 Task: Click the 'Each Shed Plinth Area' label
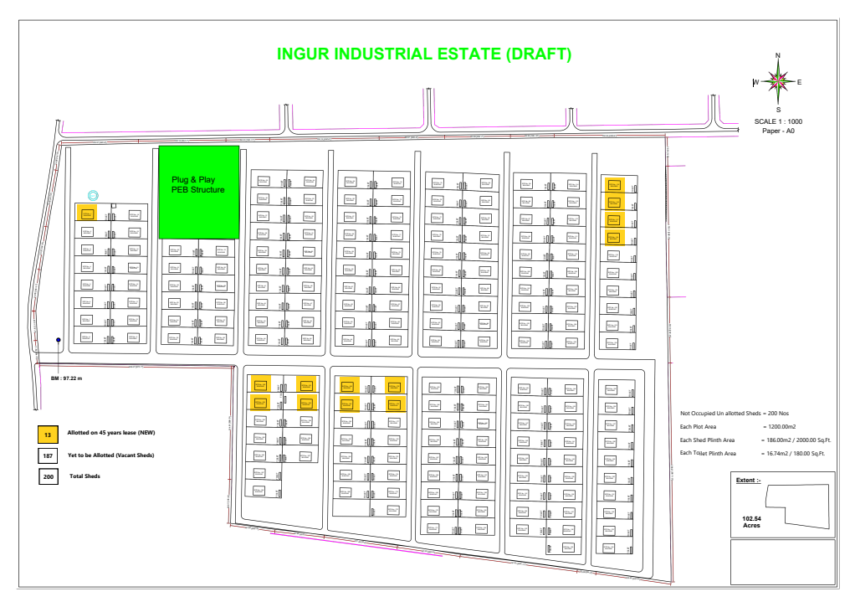pyautogui.click(x=707, y=440)
